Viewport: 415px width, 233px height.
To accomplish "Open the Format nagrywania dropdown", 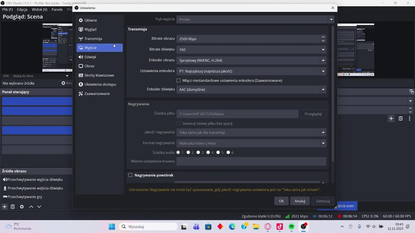I will click(x=251, y=143).
